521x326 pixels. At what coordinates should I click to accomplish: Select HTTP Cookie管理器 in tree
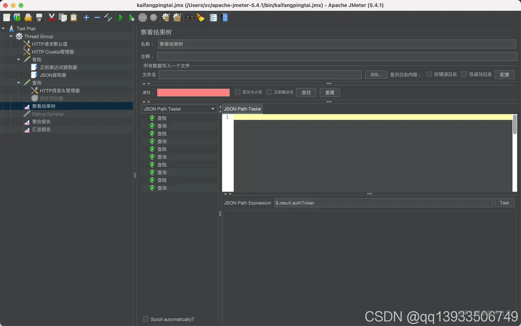tap(53, 52)
